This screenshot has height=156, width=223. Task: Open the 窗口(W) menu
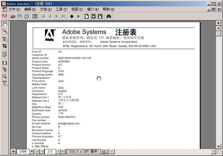coord(93,9)
